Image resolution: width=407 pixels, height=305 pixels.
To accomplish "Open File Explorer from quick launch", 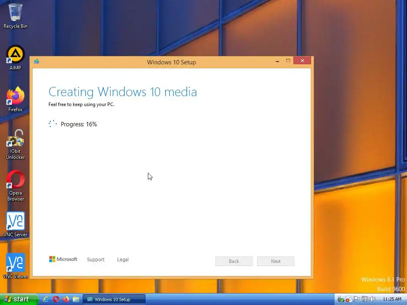I will click(76, 299).
